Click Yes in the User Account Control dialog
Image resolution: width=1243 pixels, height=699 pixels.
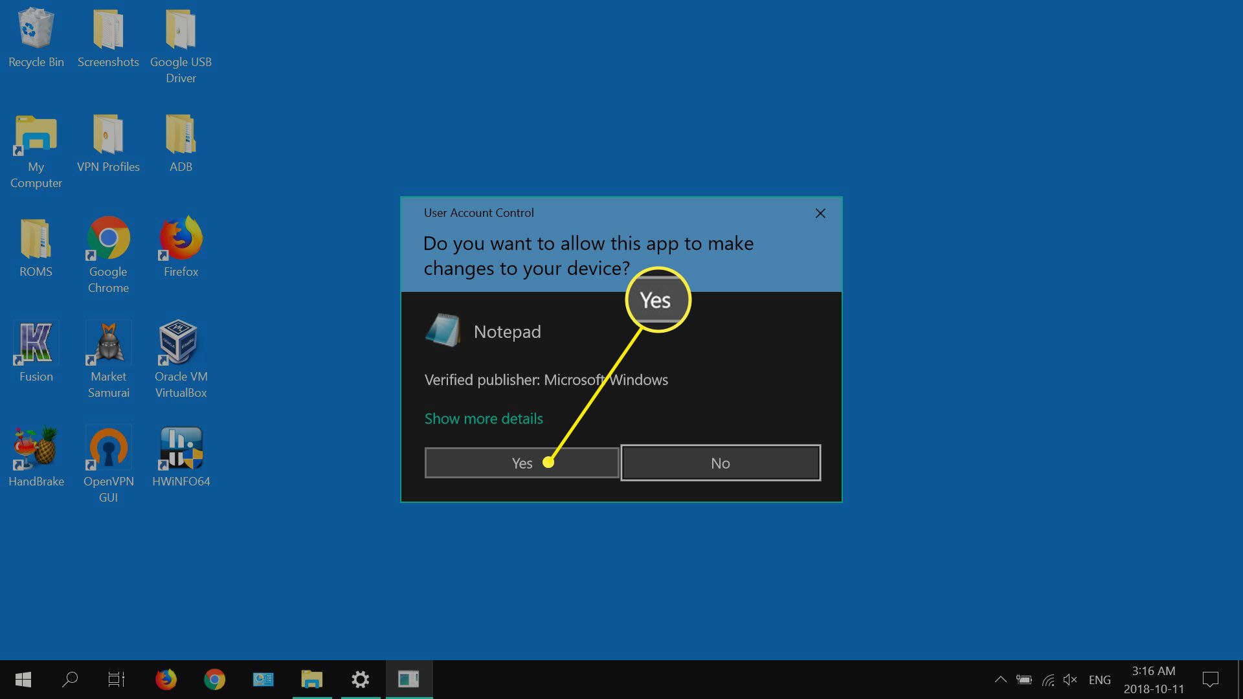coord(522,463)
